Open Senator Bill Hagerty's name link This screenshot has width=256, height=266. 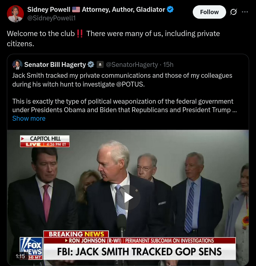(x=55, y=65)
